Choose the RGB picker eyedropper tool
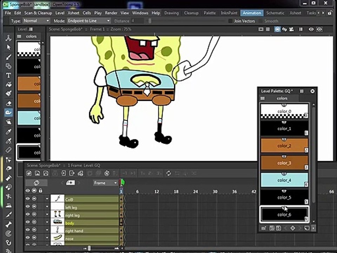The height and width of the screenshot is (253, 337). 8,141
